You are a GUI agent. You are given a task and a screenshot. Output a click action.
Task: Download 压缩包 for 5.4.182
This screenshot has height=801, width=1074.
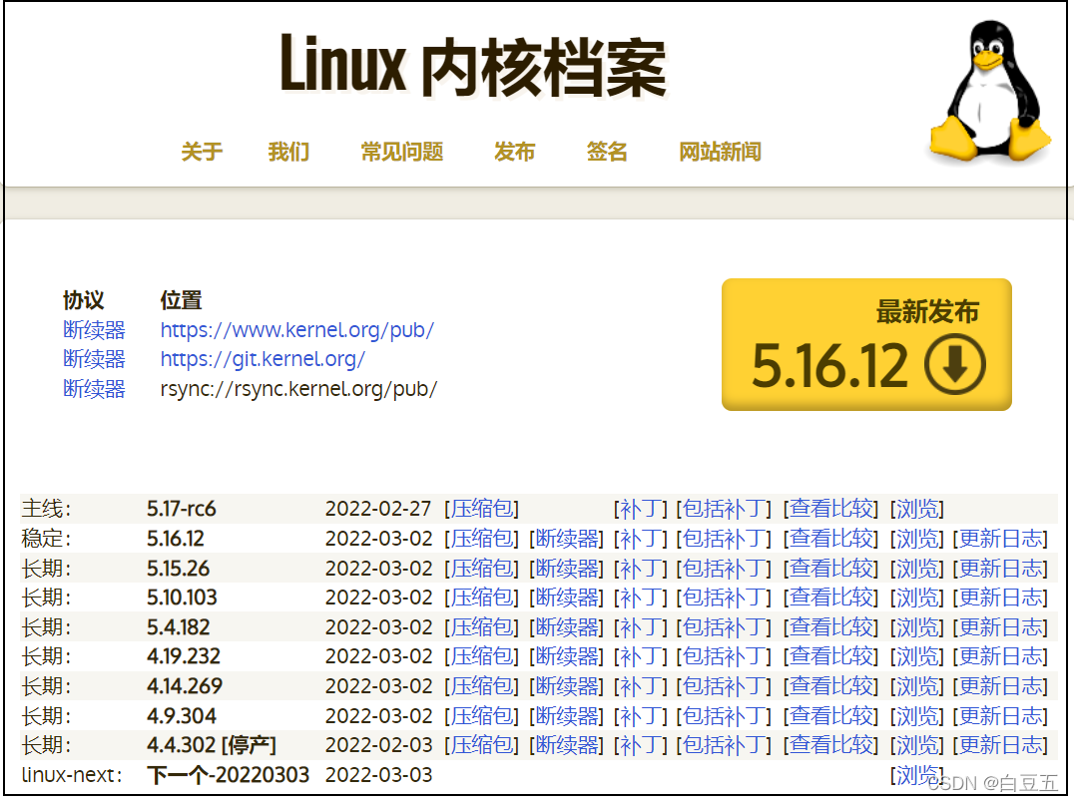coord(481,627)
